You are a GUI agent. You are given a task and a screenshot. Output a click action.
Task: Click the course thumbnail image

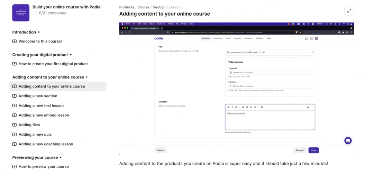21,13
